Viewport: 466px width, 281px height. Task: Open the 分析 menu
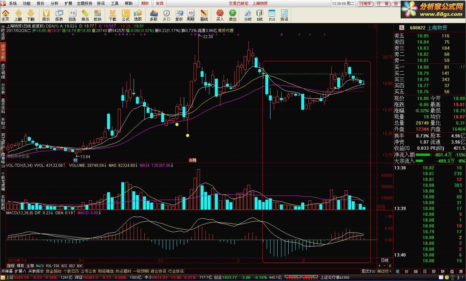point(55,4)
